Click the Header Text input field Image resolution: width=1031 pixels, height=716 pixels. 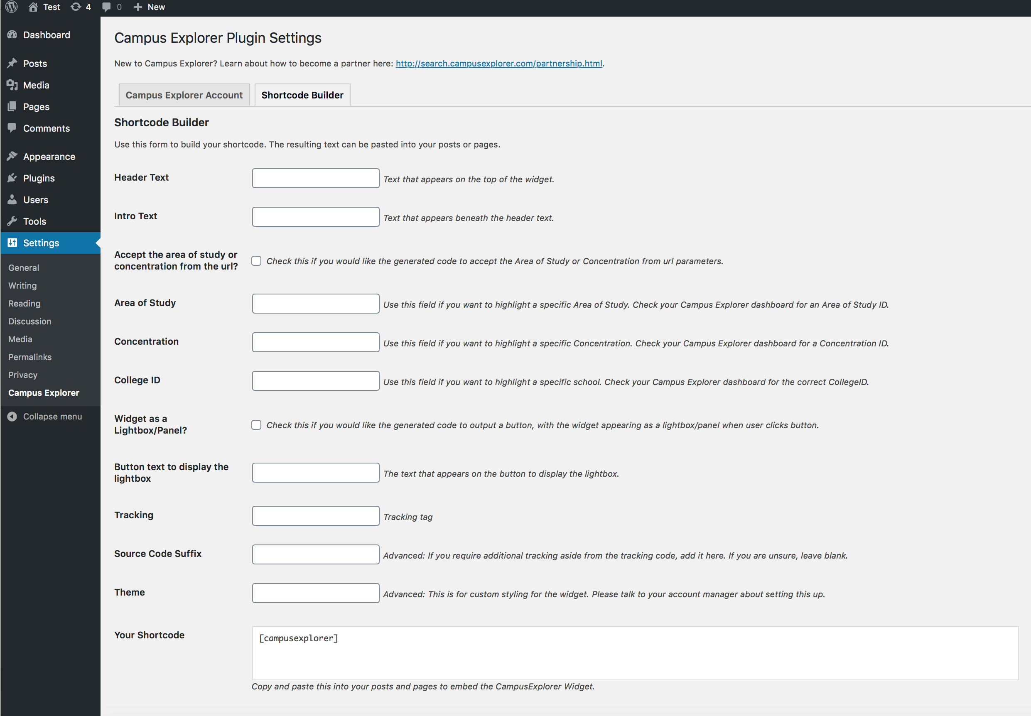[315, 178]
